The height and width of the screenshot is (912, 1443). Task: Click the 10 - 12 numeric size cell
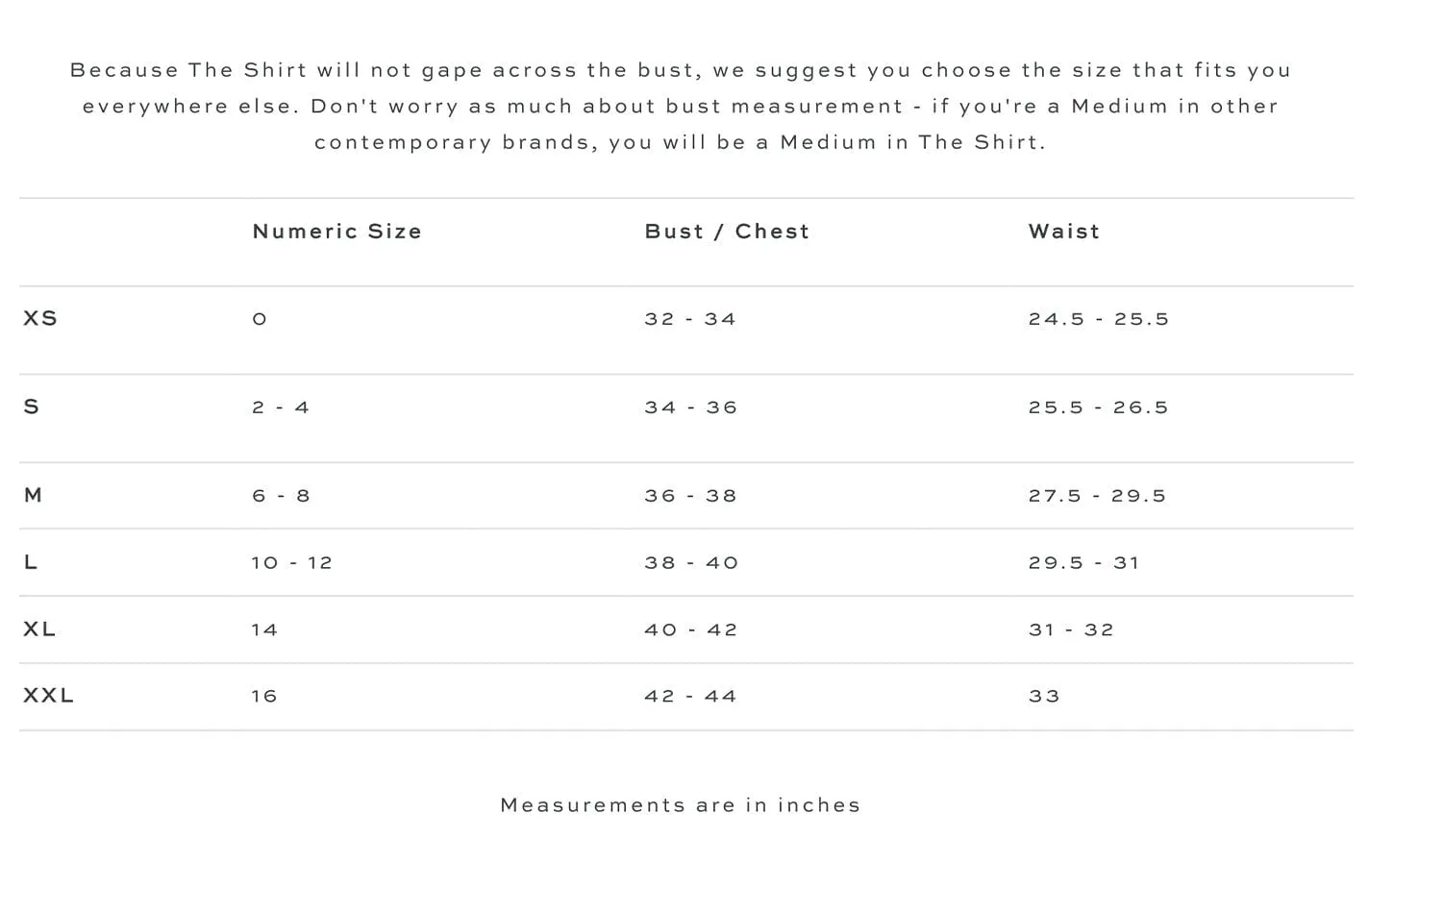pos(291,563)
